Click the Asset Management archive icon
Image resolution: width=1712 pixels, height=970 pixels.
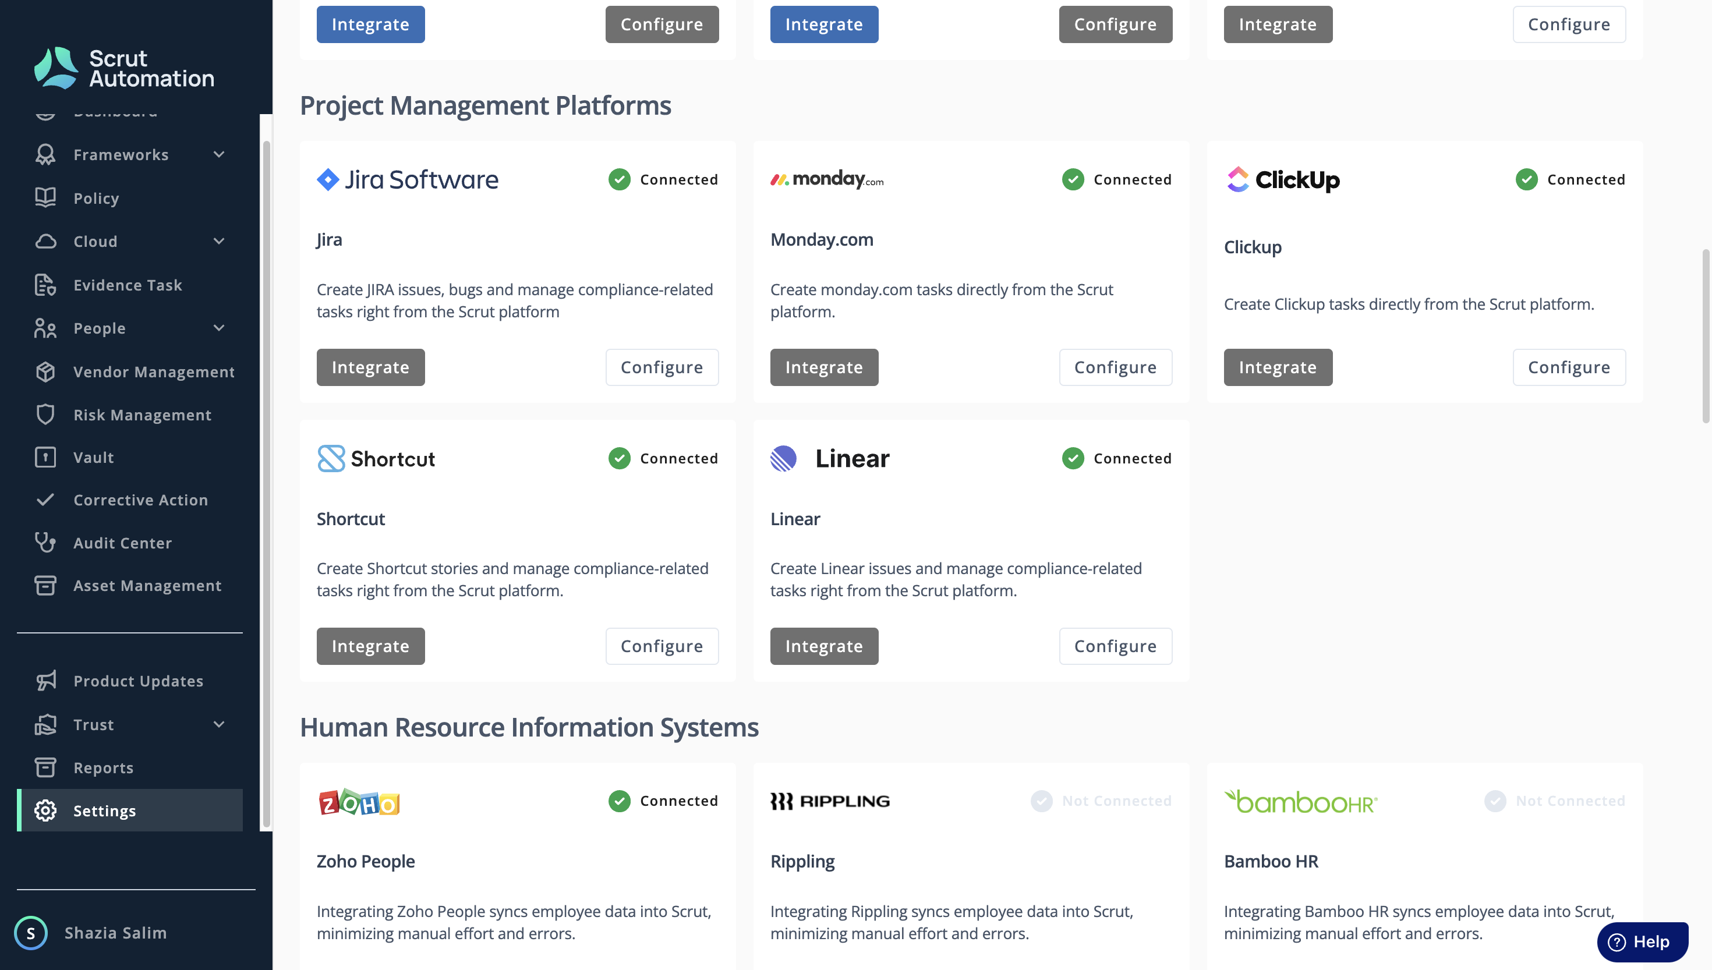pos(45,585)
